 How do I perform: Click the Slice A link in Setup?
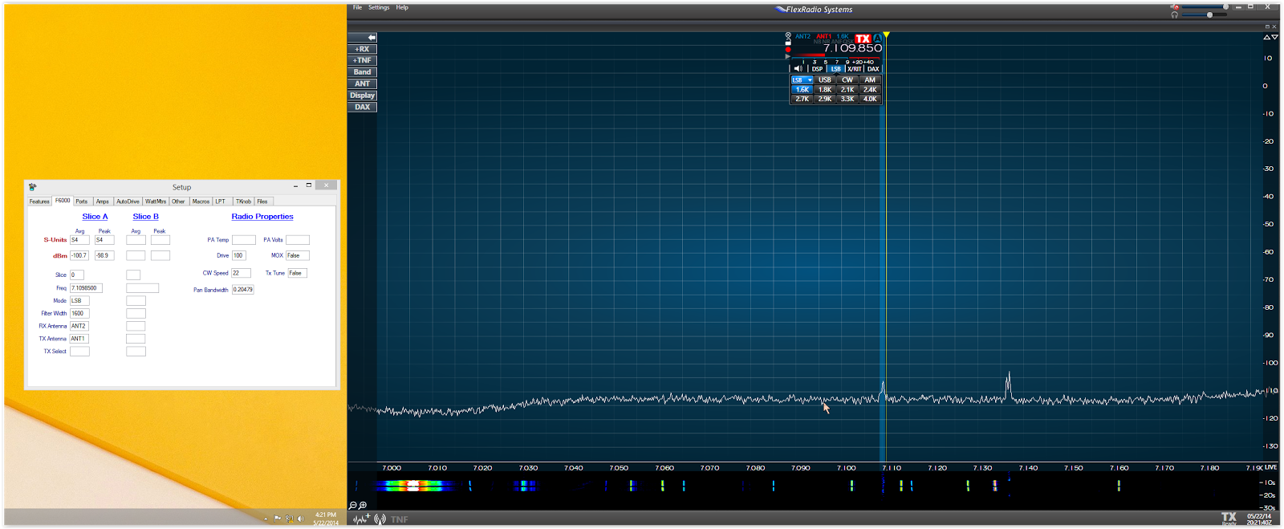click(x=95, y=217)
